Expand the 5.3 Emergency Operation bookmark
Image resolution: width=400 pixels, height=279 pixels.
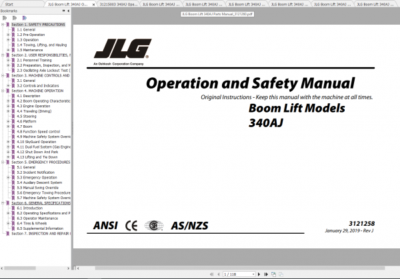coord(8,177)
